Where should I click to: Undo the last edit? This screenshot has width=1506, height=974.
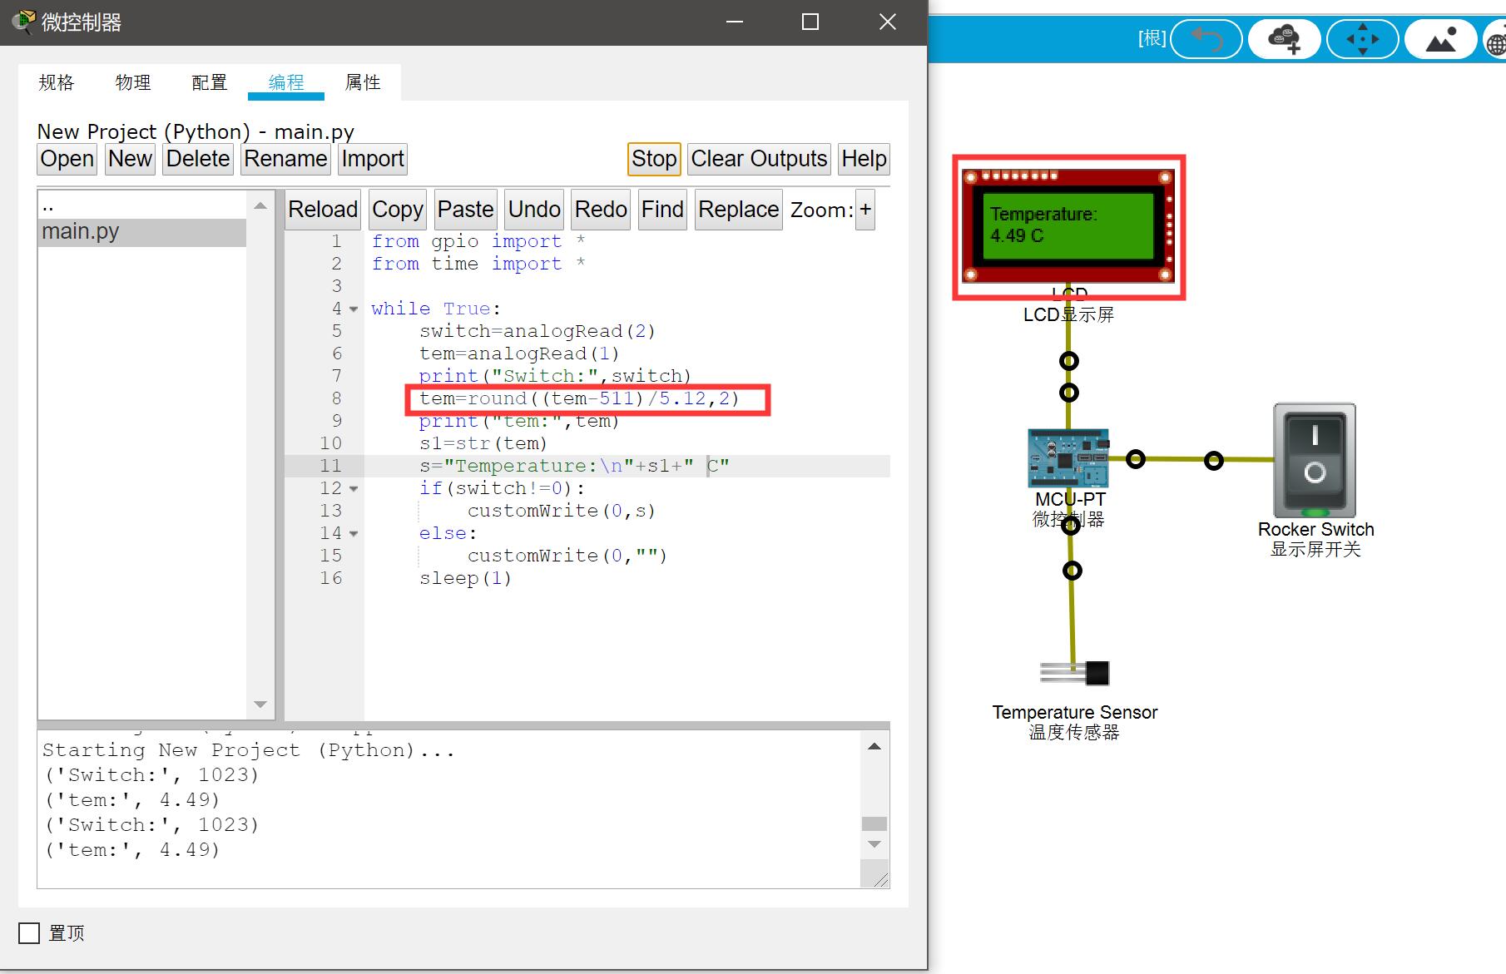click(534, 210)
